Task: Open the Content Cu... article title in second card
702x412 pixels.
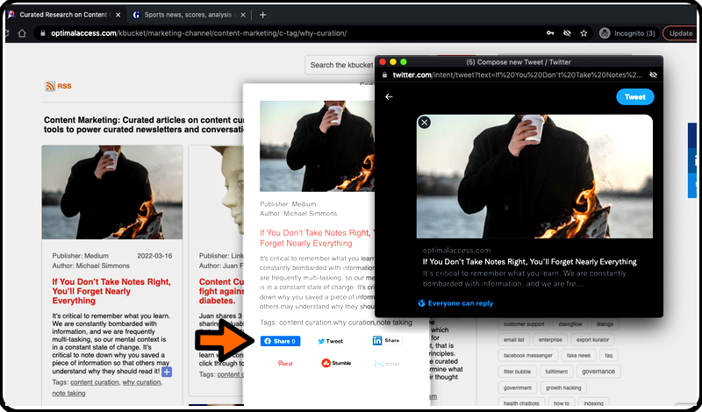Action: 221,291
